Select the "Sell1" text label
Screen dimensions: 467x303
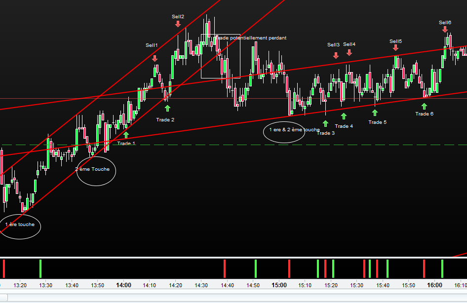152,45
